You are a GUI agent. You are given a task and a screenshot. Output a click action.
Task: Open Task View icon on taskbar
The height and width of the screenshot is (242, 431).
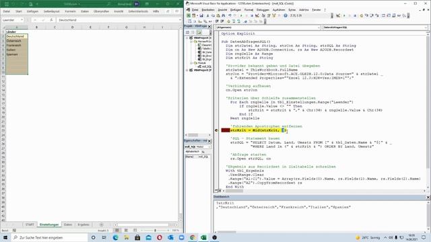[104, 237]
